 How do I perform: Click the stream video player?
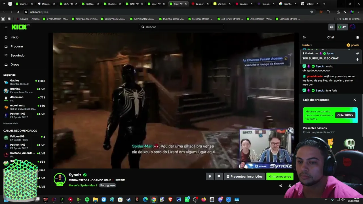click(174, 101)
